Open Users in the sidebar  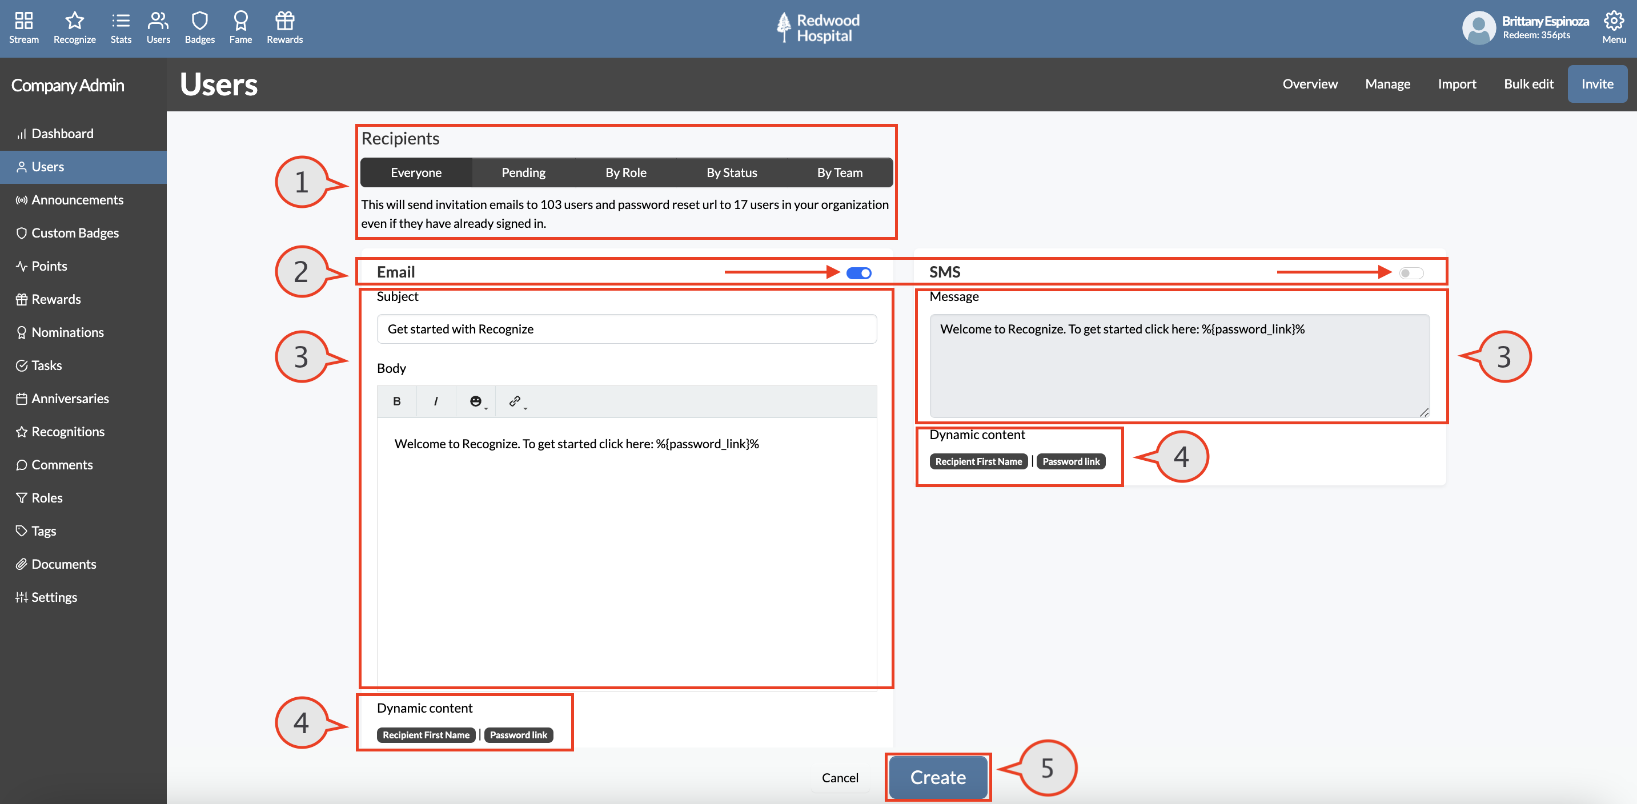coord(83,167)
